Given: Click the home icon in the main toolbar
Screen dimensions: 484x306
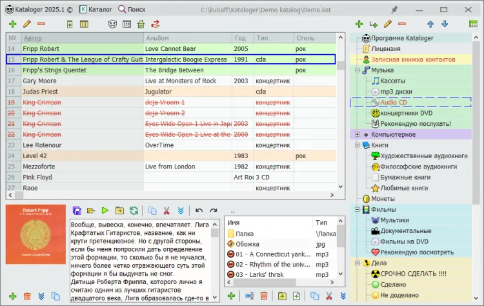Looking at the screenshot, I should pos(141,24).
